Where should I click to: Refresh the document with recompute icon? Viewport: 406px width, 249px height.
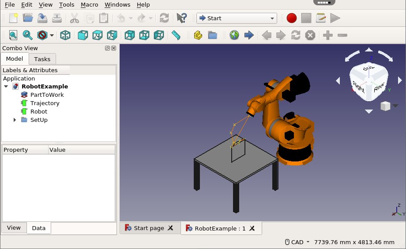click(x=164, y=18)
